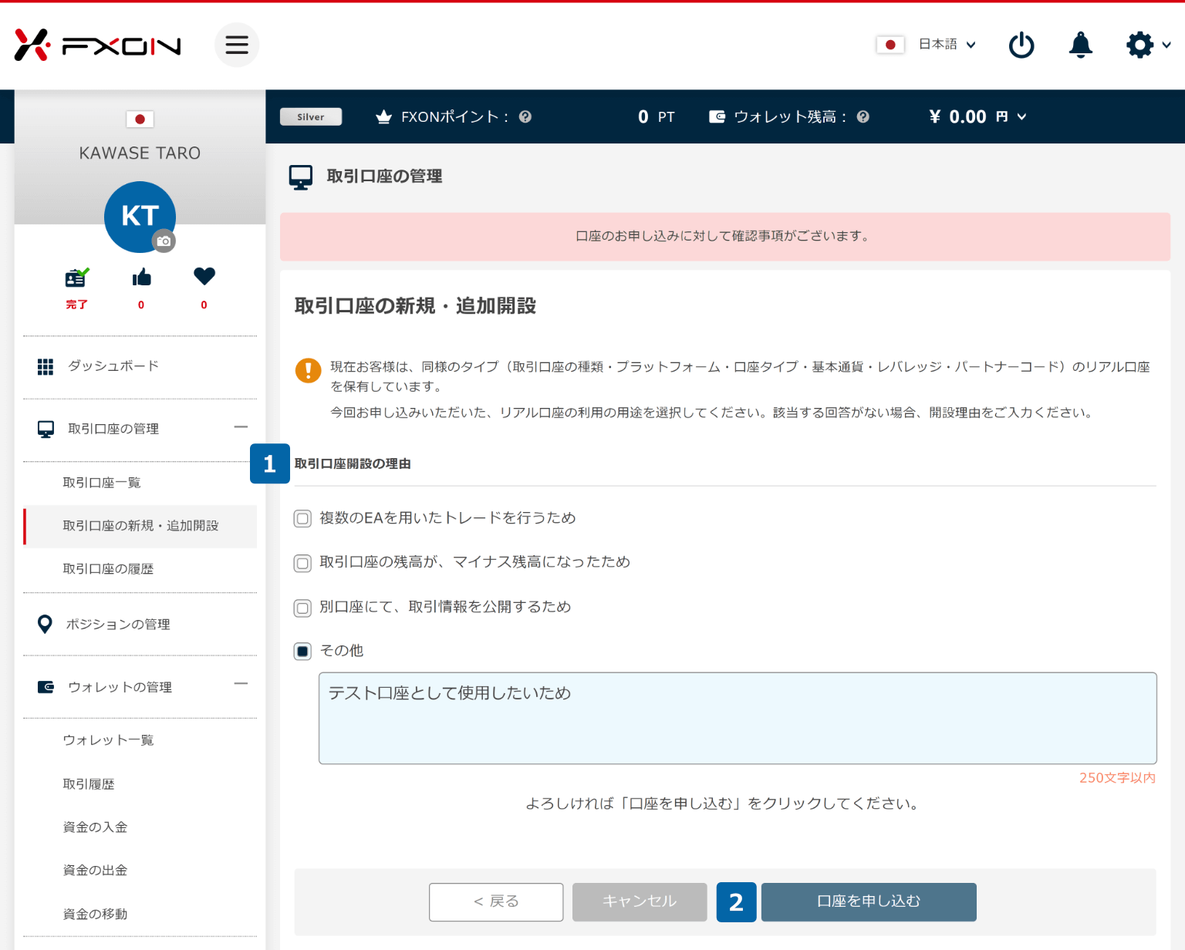Click 口座を申し込む submit button
This screenshot has height=950, width=1185.
click(869, 902)
